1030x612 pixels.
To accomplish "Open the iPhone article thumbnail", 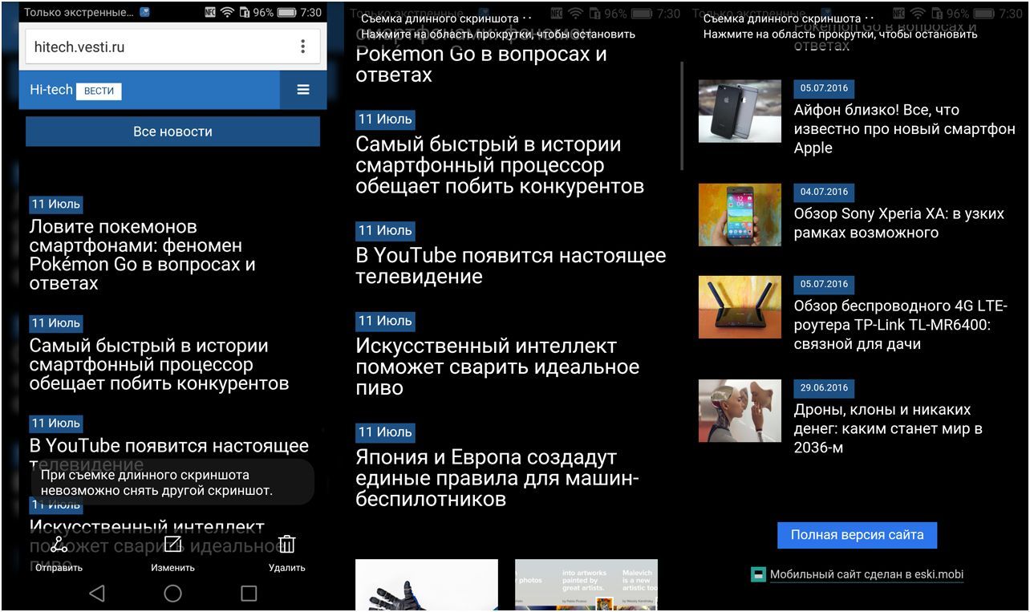I will click(x=740, y=111).
